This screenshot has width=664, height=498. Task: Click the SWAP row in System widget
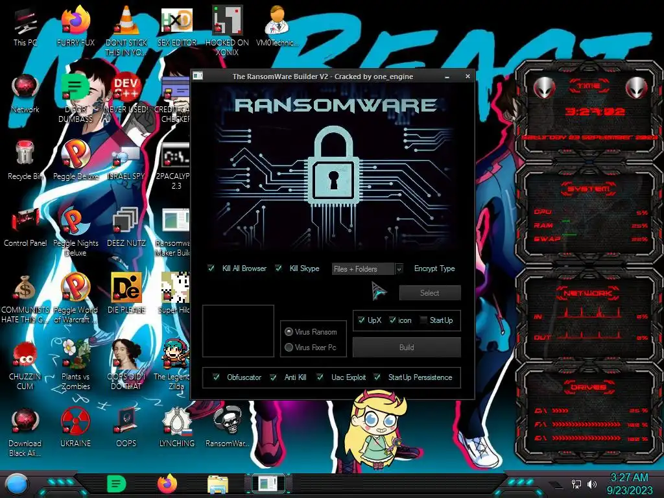pos(591,239)
